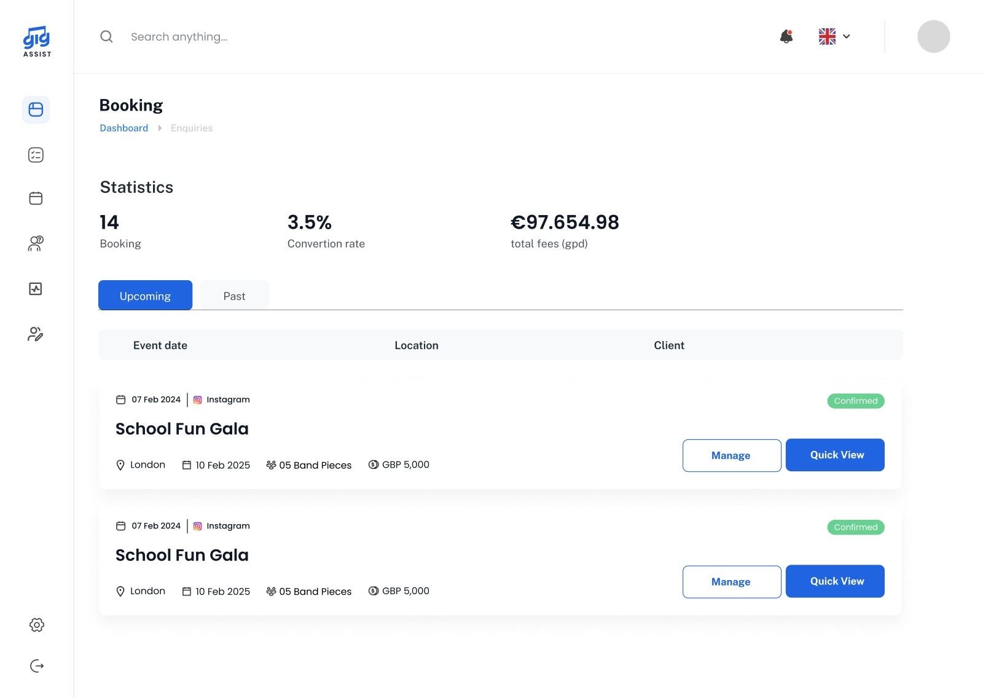Click the Instagram icon on the first booking
Screen dimensions: 983x698
[198, 400]
